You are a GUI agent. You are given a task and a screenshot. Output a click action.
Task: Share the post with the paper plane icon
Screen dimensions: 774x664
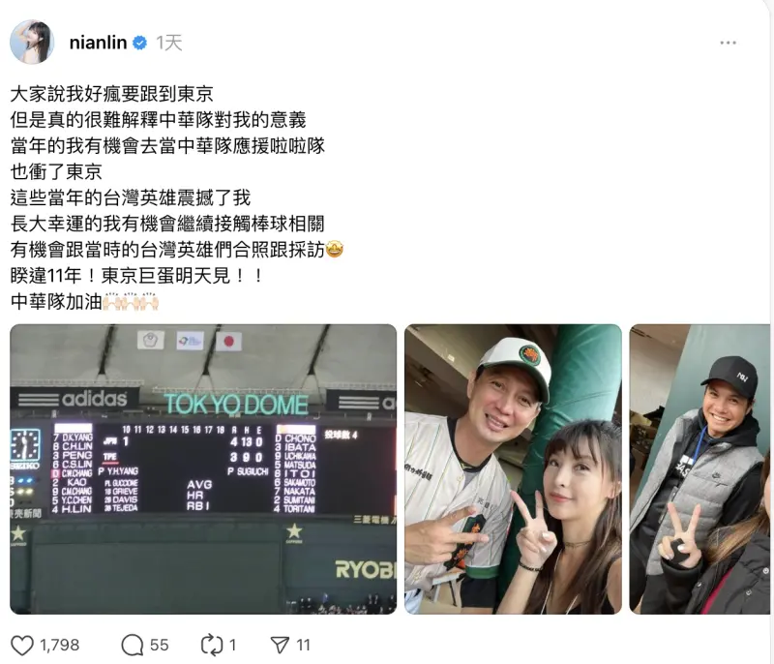pos(280,646)
